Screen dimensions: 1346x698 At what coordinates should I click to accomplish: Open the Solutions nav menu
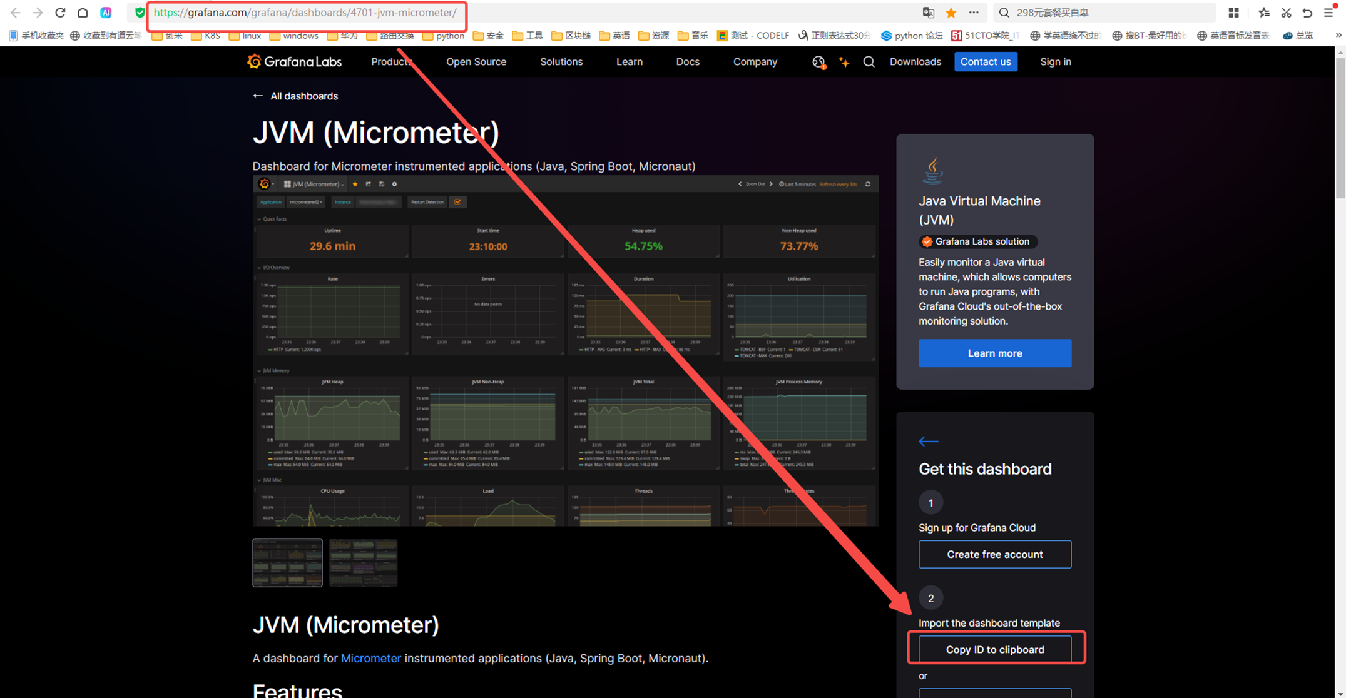pos(561,62)
